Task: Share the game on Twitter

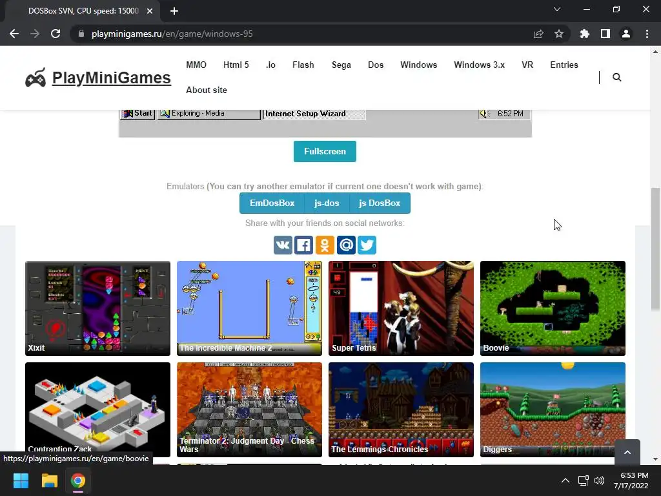Action: click(x=367, y=245)
